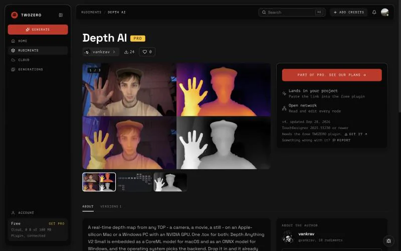
Task: Click the 'v4, updated Sep 28, 2026' text
Action: [306, 122]
